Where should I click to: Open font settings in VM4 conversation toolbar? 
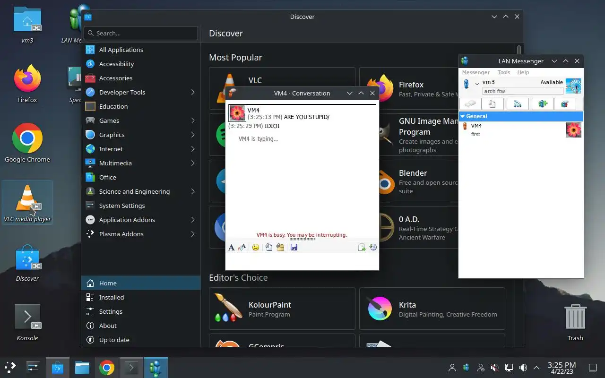[231, 247]
